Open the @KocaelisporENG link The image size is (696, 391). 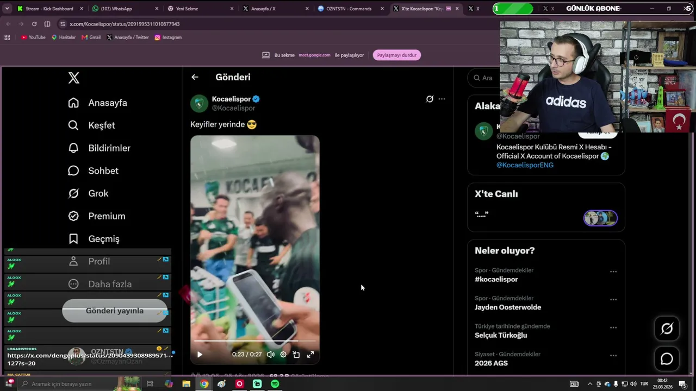click(x=525, y=165)
